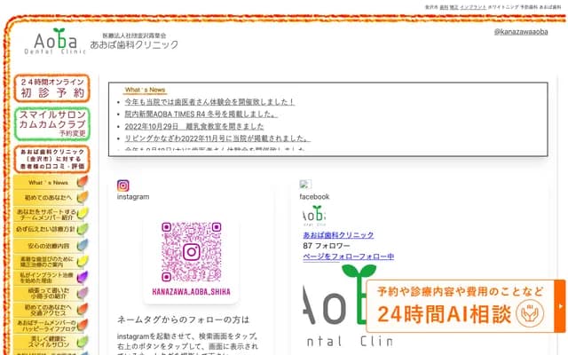Click the hands icon on the AI consultation banner
The height and width of the screenshot is (355, 568).
pos(530,313)
